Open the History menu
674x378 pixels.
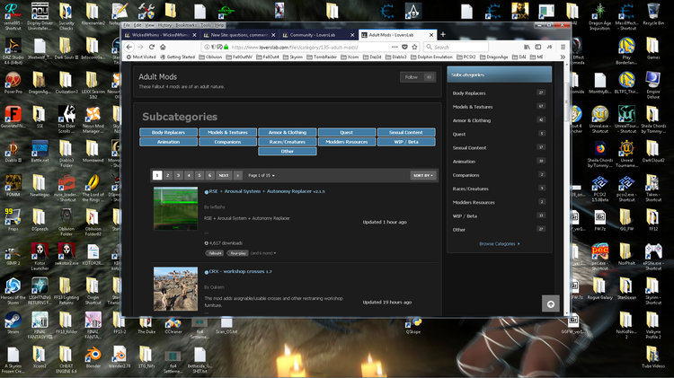click(164, 25)
